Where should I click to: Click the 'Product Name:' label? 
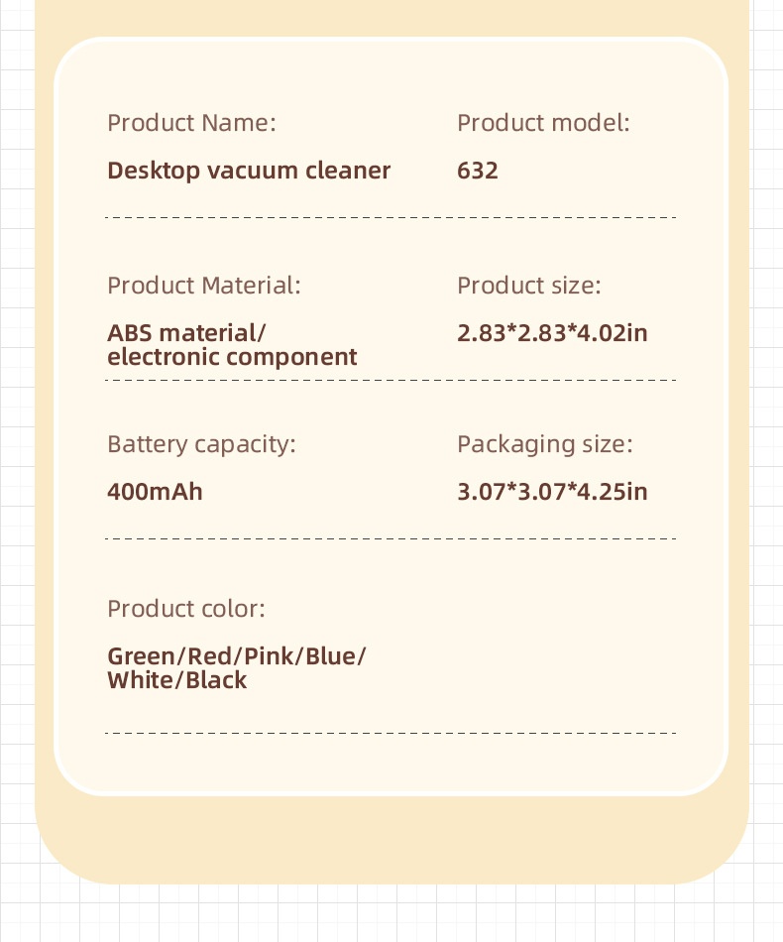pos(191,123)
